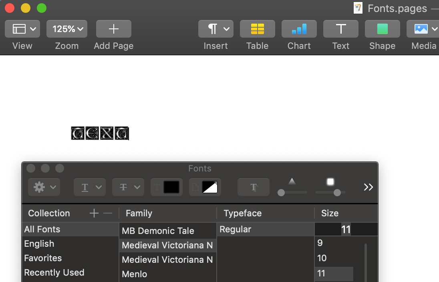
Task: Open the View options dropdown
Action: tap(22, 29)
